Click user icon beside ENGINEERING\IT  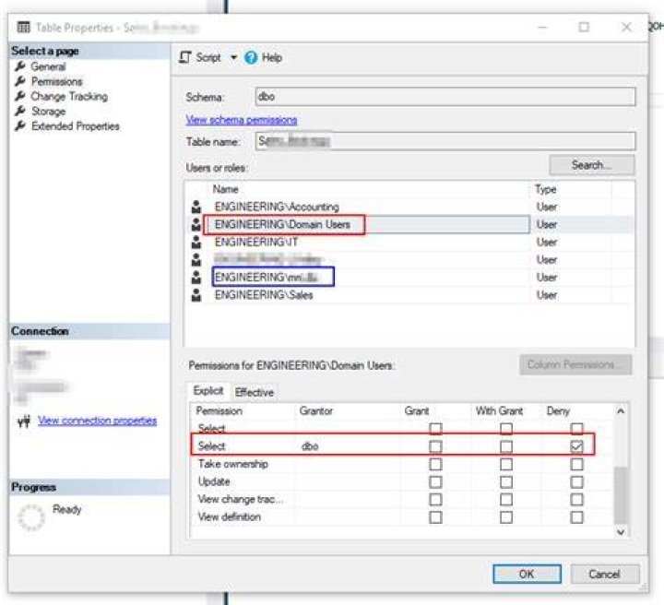(x=196, y=243)
